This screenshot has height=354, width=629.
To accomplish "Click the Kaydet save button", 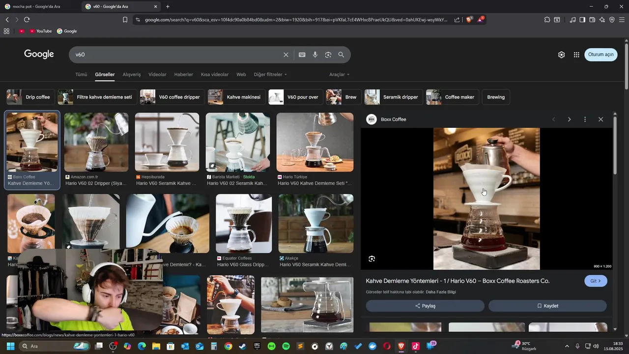I will point(547,306).
